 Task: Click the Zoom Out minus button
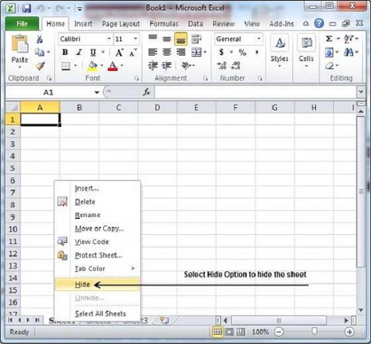coord(279,331)
